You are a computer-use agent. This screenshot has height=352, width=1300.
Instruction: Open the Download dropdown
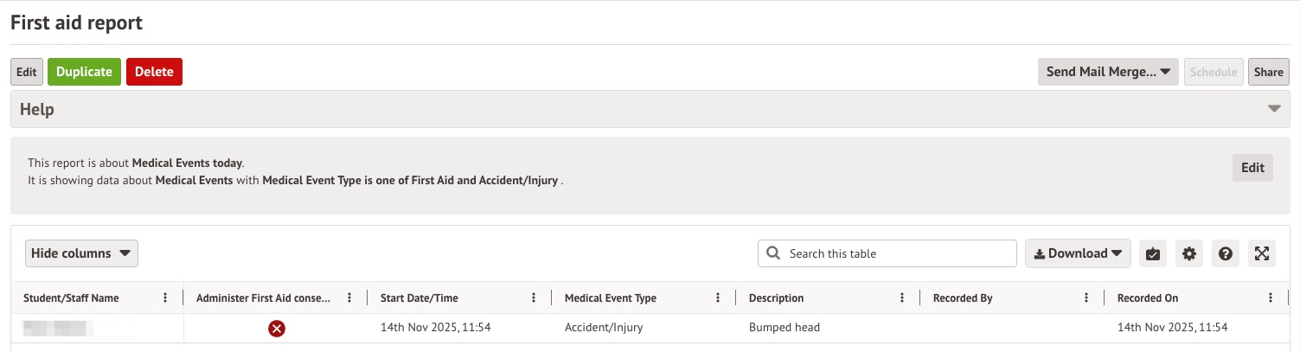(x=1079, y=253)
